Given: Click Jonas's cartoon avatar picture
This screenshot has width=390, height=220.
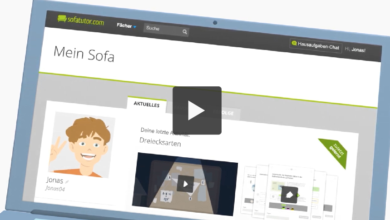Looking at the screenshot, I should click(80, 144).
